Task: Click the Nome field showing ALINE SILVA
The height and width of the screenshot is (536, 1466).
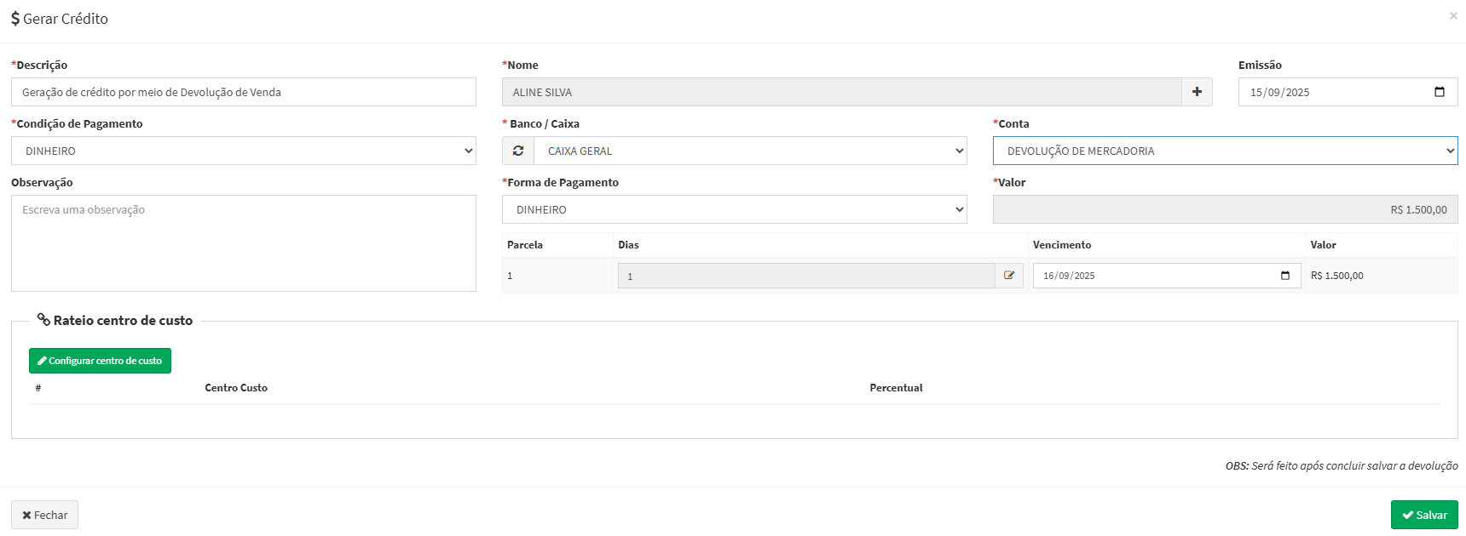Action: (x=841, y=92)
